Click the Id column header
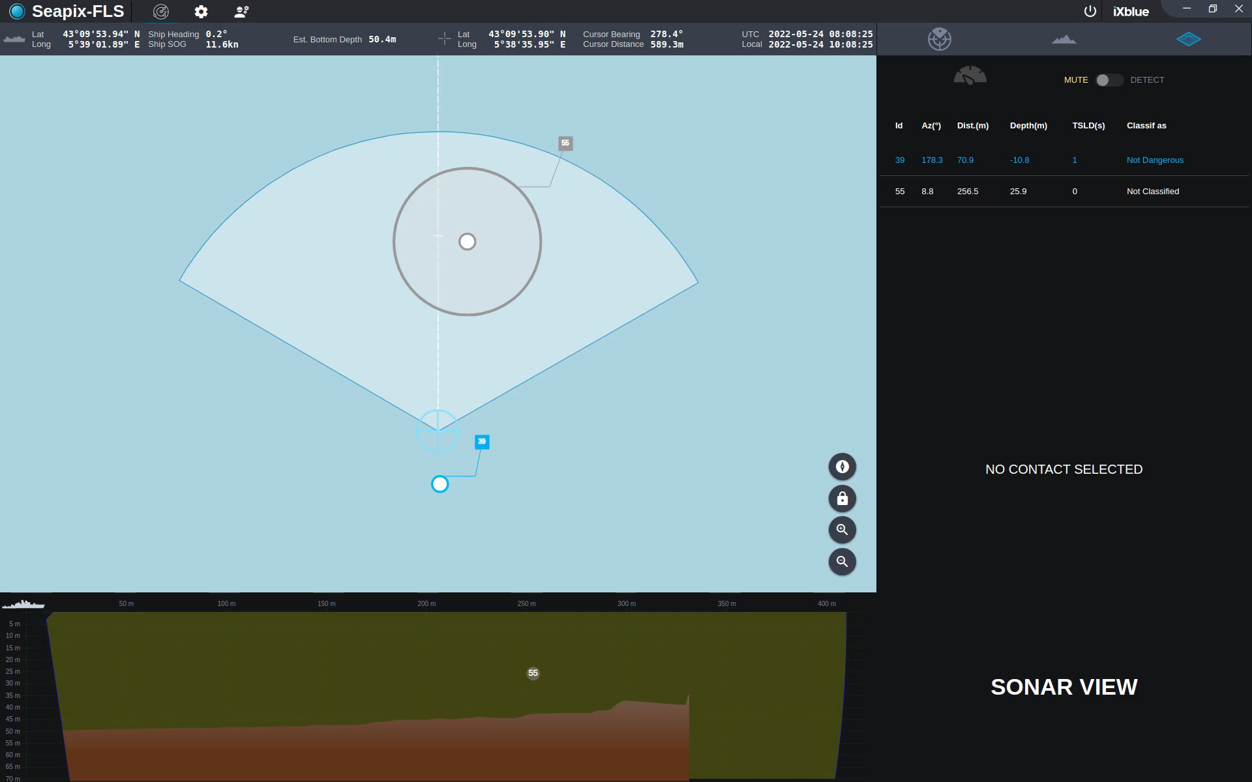The height and width of the screenshot is (782, 1252). pyautogui.click(x=899, y=126)
